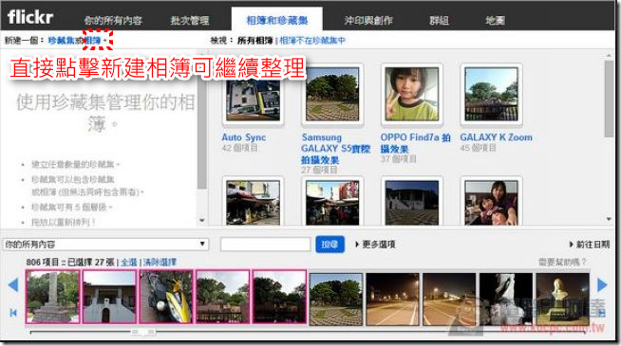Filter by 相簿不在珍藏集中

point(312,41)
